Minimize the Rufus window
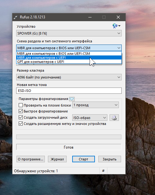The width and height of the screenshot is (155, 195). coord(90,17)
